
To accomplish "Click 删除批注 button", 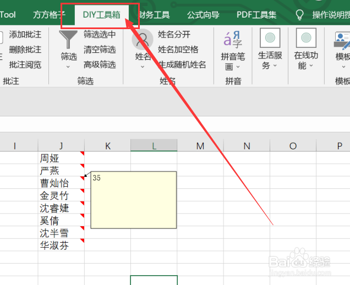I will point(25,49).
